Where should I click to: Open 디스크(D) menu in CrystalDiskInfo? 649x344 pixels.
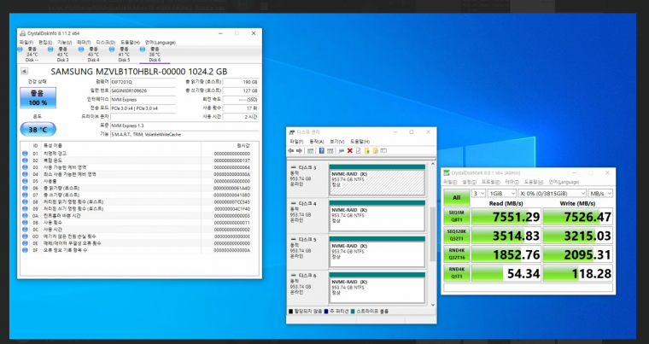point(106,42)
